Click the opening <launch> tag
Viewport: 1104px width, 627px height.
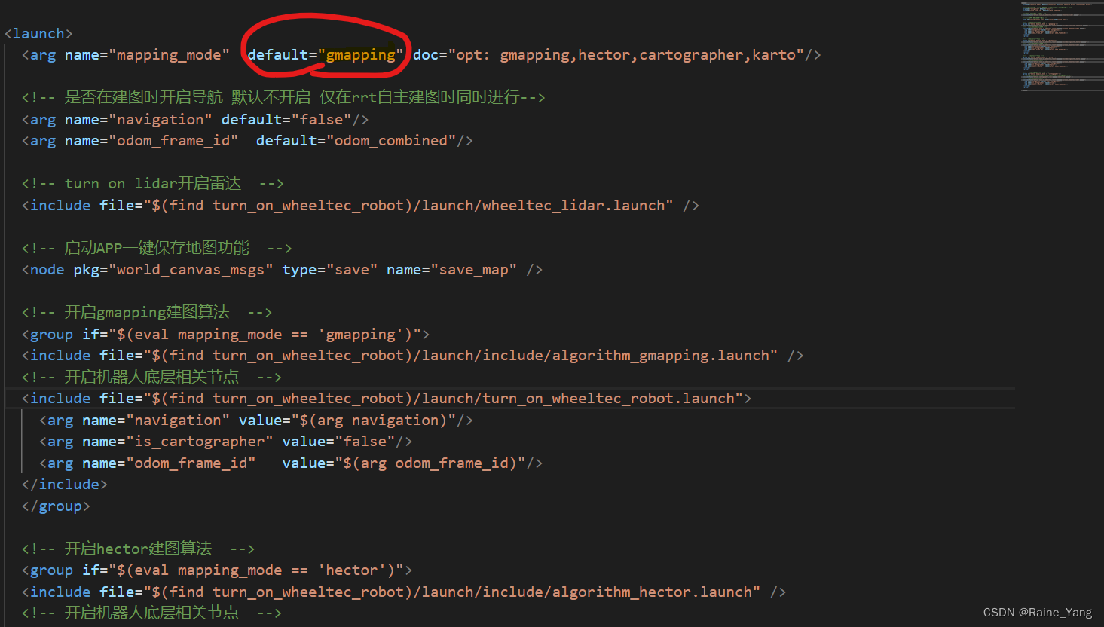tap(38, 34)
